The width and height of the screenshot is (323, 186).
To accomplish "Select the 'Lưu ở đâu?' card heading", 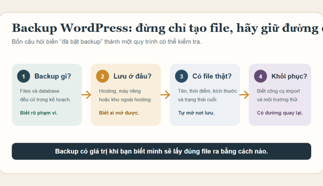I will coord(132,76).
